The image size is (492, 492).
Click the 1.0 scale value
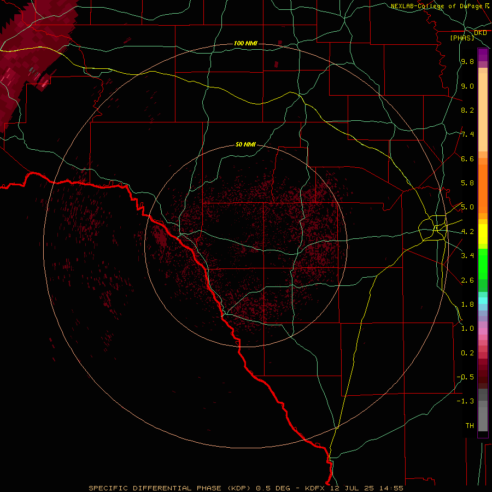[467, 329]
